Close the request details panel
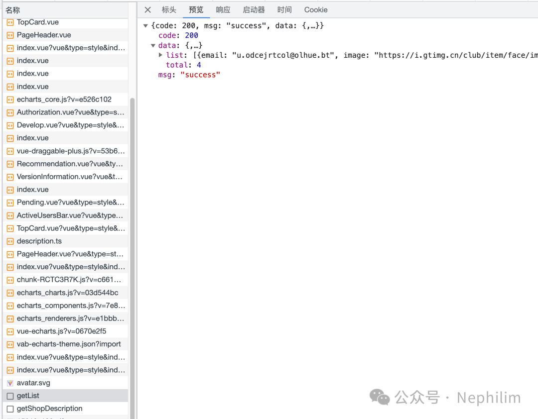The height and width of the screenshot is (419, 538). tap(147, 10)
